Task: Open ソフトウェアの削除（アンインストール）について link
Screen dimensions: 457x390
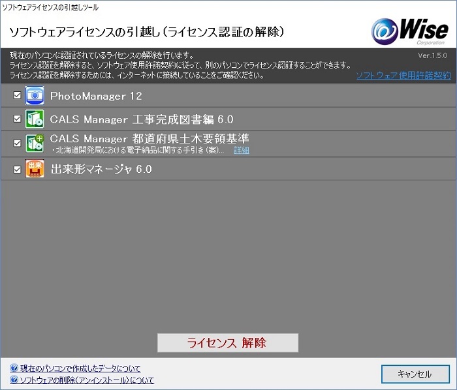Action: click(87, 380)
